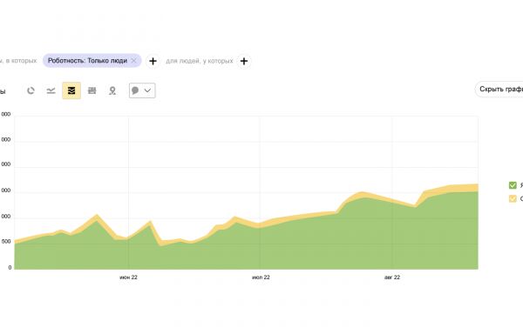Select the stacked area chart view
Viewport: 523px width, 334px height.
(71, 90)
